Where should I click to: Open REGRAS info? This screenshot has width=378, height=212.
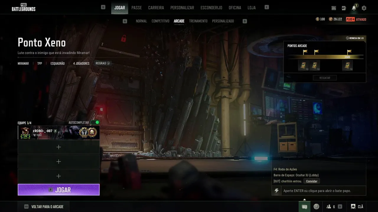pyautogui.click(x=103, y=63)
